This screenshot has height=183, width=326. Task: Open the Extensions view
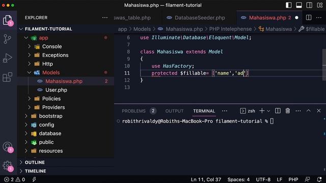[x=8, y=77]
